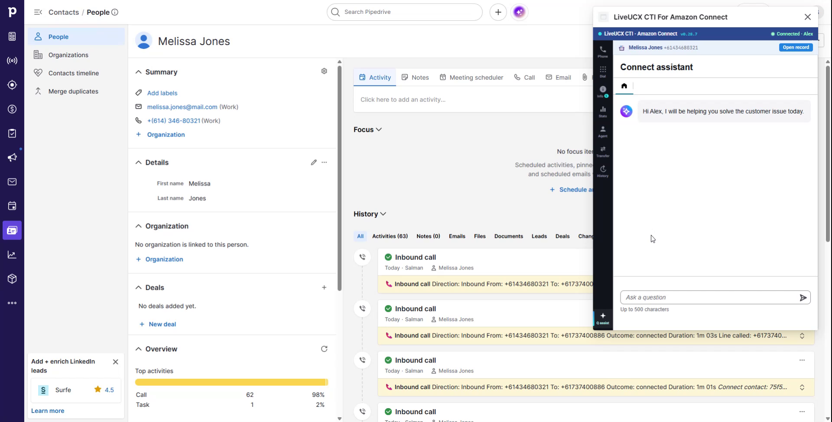Open the History panel in LiveUCX

point(603,171)
